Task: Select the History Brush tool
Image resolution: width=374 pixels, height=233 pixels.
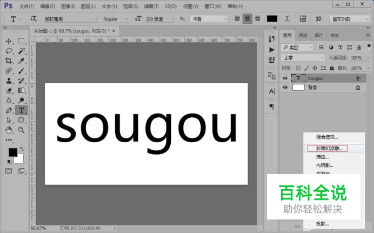Action: [x=21, y=81]
